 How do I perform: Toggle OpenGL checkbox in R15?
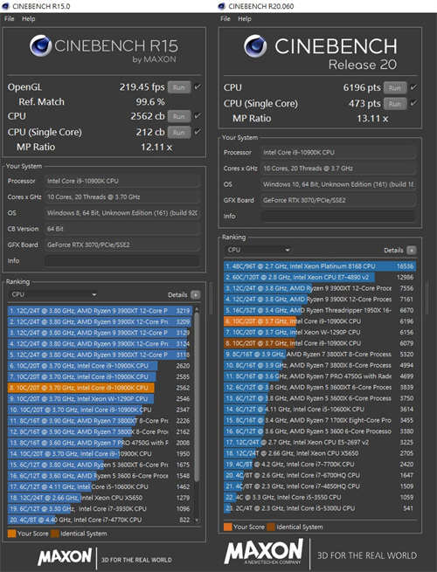point(198,86)
